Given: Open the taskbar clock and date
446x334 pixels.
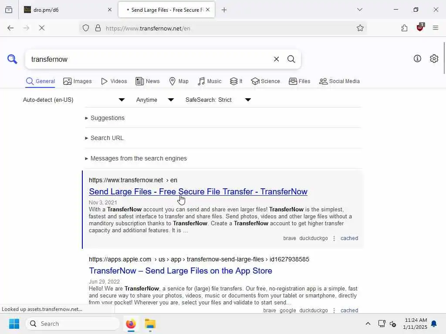Looking at the screenshot, I should click(x=415, y=324).
